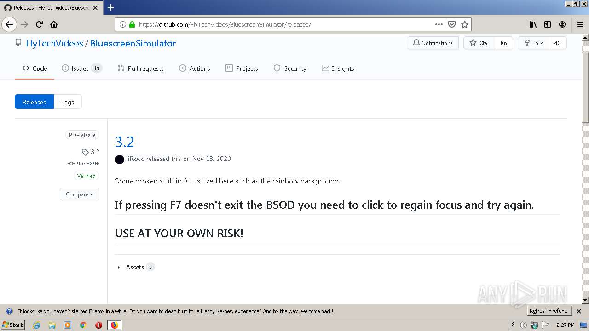The image size is (589, 331).
Task: Show hidden system tray icons arrow
Action: coord(513,325)
